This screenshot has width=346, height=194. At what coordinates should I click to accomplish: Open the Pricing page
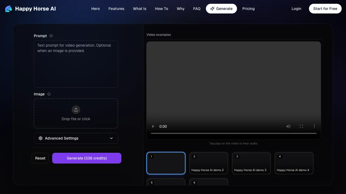248,9
